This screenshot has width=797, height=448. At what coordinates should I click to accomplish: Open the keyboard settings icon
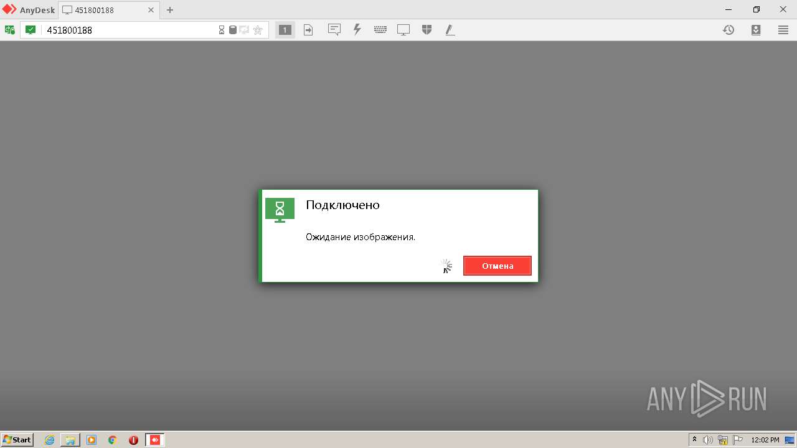coord(380,29)
